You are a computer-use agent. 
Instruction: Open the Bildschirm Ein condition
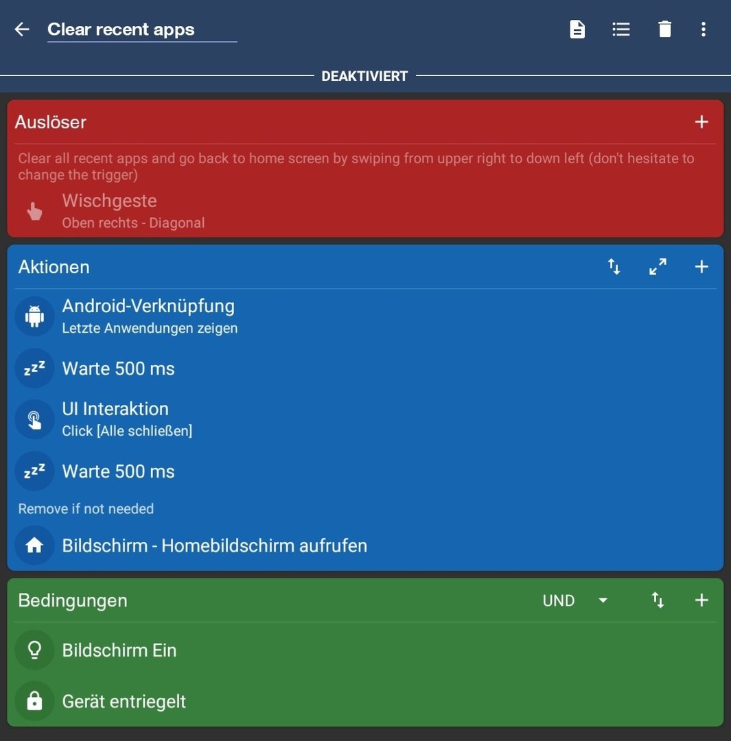pos(365,650)
